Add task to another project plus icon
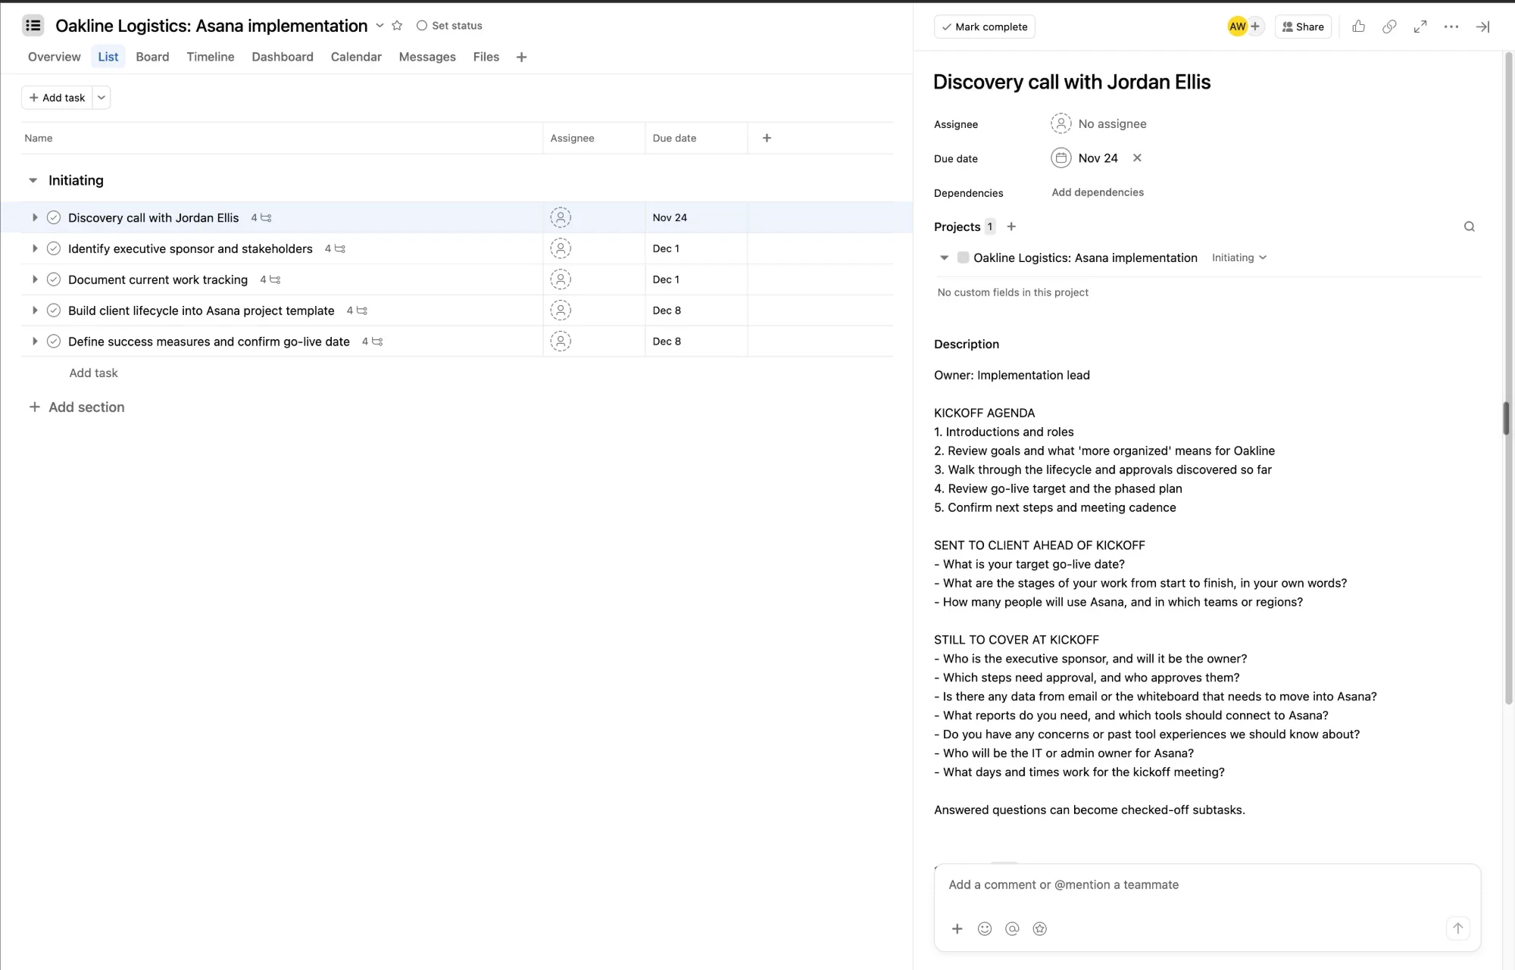This screenshot has width=1515, height=970. 1011,226
